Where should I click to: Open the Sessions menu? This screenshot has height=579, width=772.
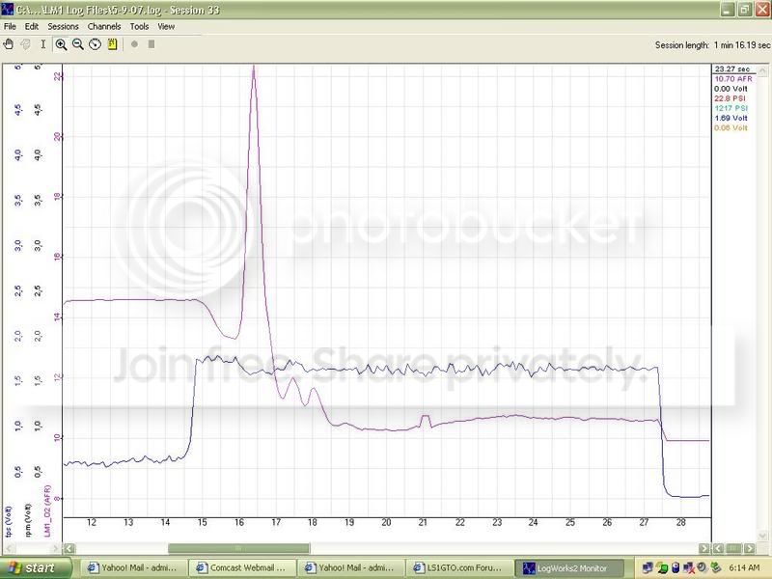[x=63, y=27]
